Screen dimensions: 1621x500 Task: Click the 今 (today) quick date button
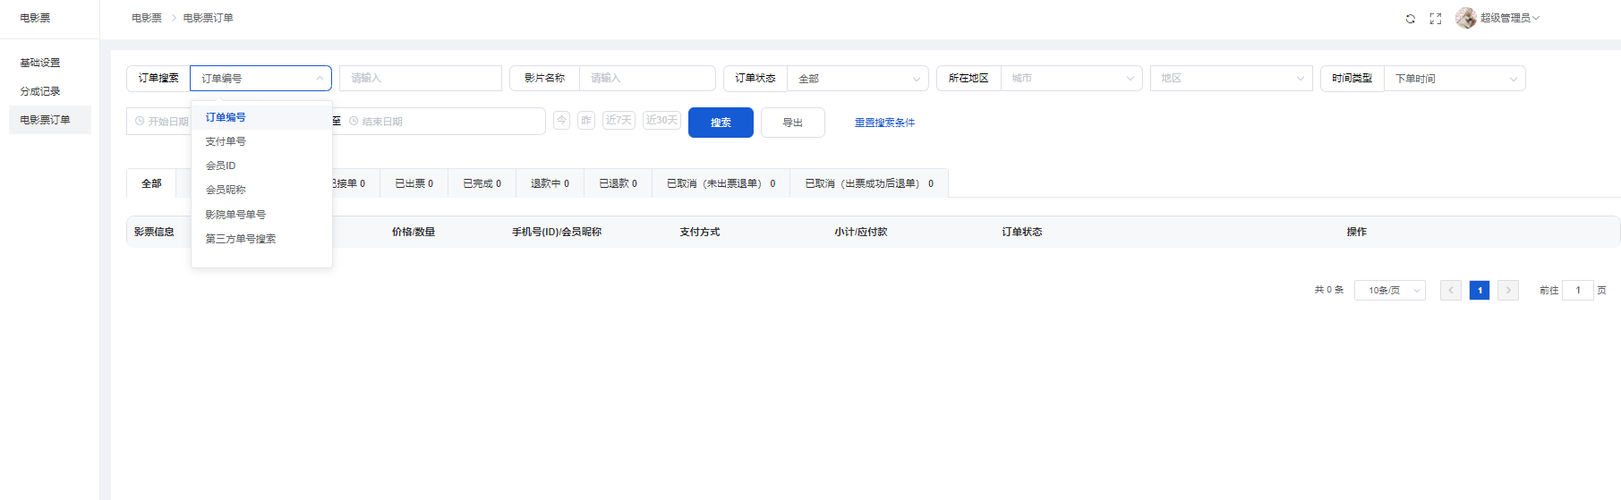click(561, 121)
